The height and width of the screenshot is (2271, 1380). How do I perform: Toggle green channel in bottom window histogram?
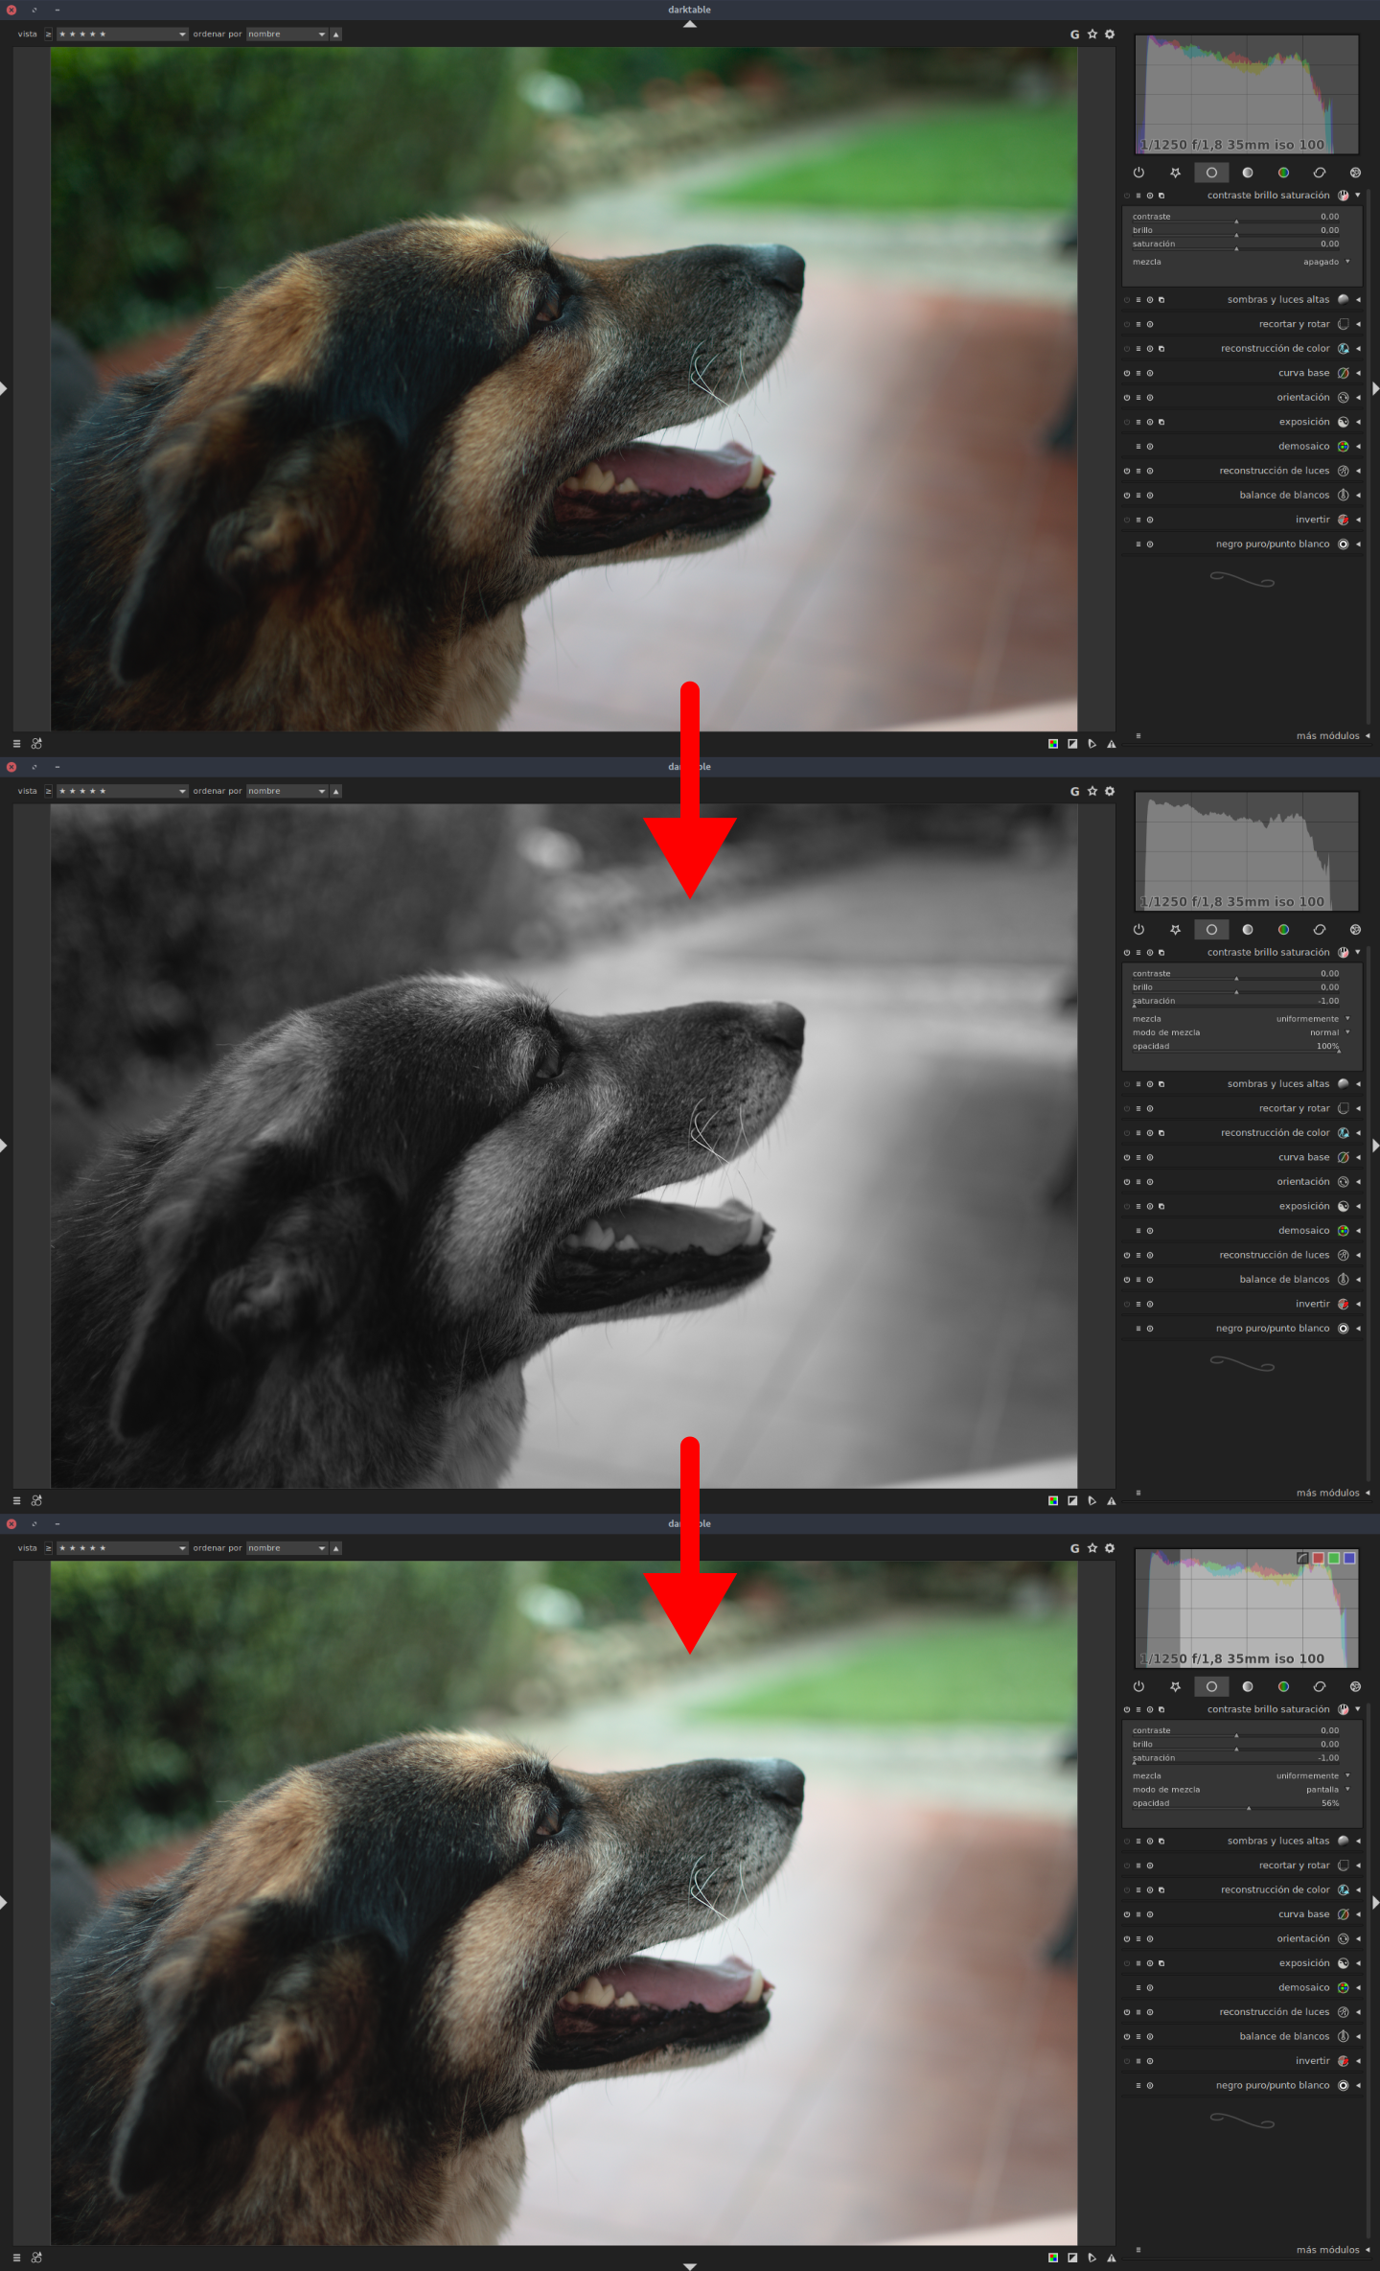coord(1334,1559)
